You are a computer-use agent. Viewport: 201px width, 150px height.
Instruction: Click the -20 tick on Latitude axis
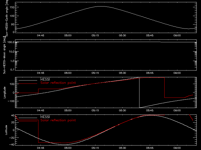point(12,138)
